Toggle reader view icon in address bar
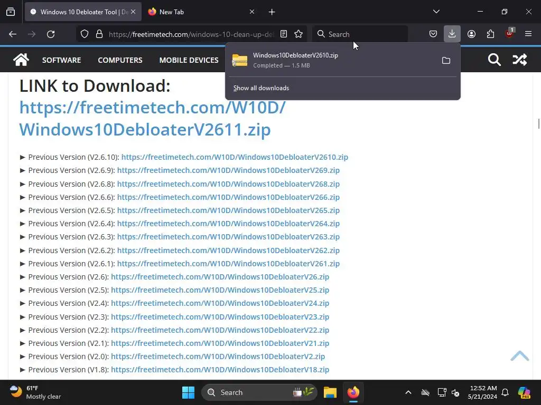Image resolution: width=541 pixels, height=405 pixels. [x=284, y=34]
